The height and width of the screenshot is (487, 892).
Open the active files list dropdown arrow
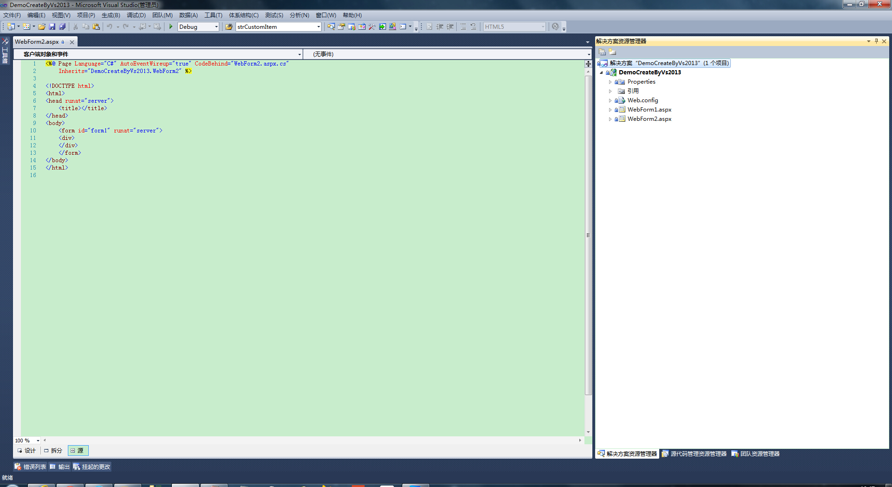point(588,42)
